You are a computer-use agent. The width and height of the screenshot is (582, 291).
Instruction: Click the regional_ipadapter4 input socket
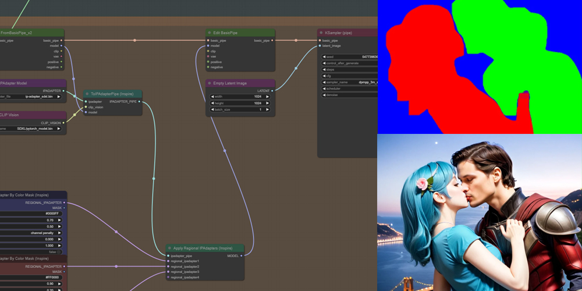168,277
